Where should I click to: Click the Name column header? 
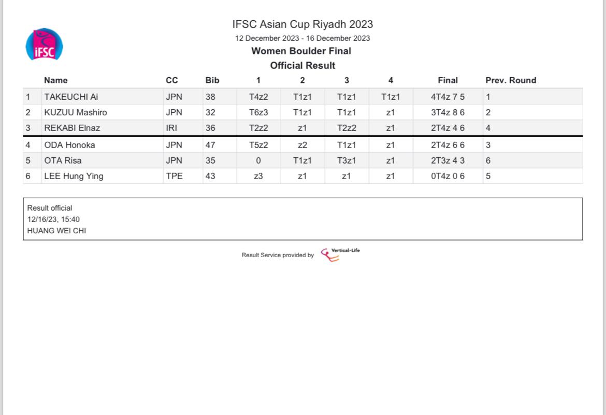tap(56, 80)
